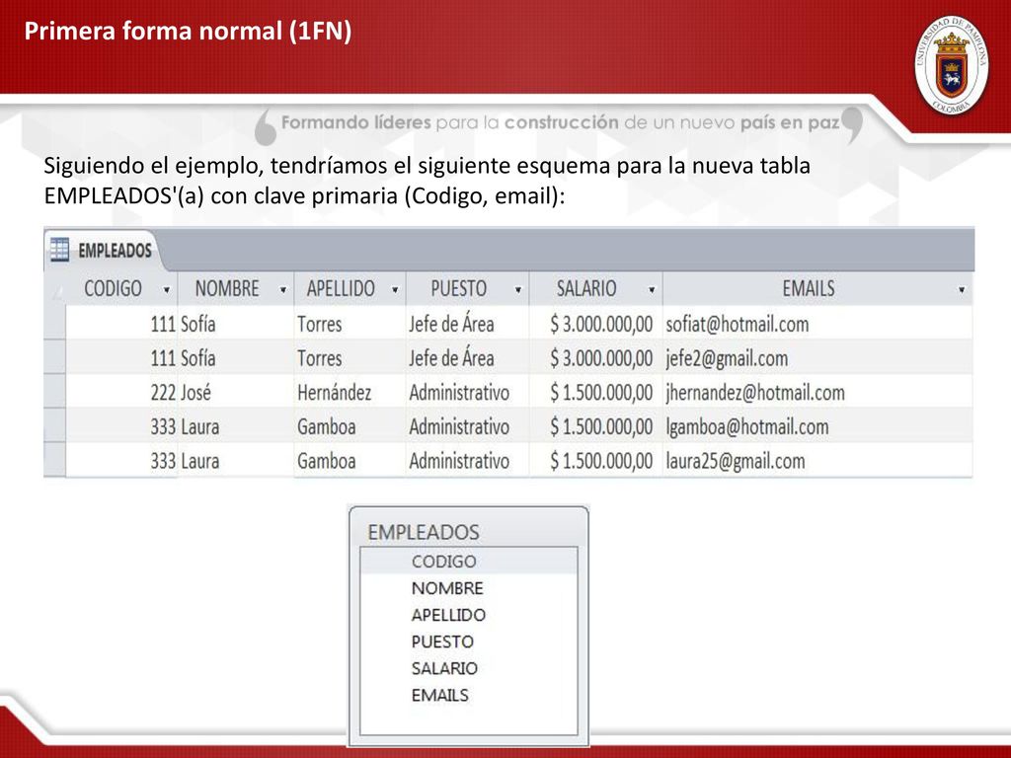
Task: Click Torres in the jefe2@gmail.com row
Action: pos(350,357)
